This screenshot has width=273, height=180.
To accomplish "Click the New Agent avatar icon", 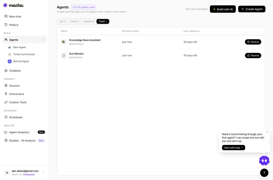I will point(10,47).
